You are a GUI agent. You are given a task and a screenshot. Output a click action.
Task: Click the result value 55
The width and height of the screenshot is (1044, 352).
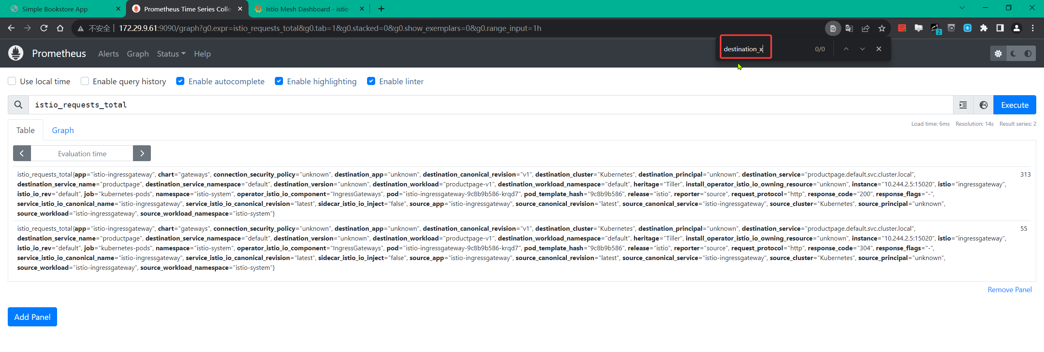(x=1024, y=228)
